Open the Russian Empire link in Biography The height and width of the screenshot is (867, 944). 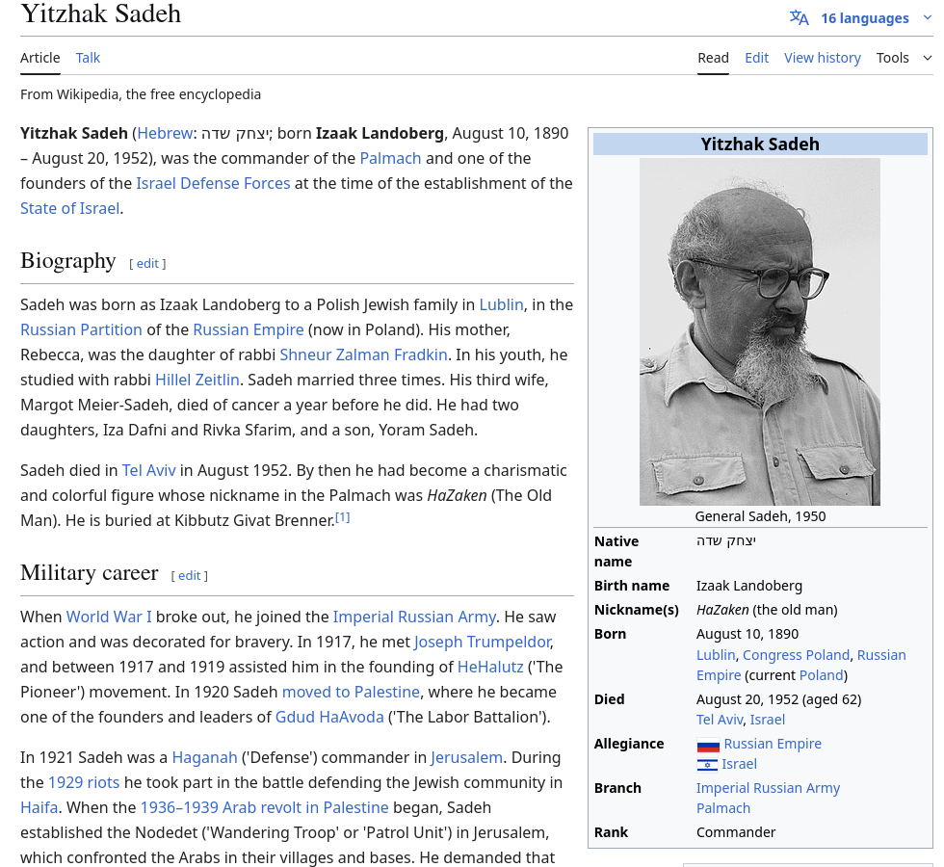249,329
